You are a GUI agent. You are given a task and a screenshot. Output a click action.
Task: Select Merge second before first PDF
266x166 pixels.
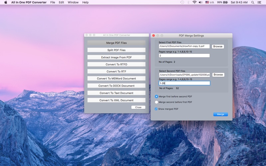156,102
